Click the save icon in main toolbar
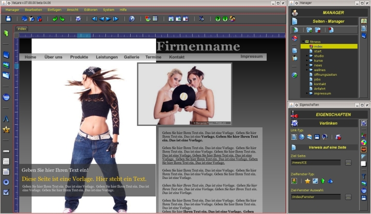Screen dimensions: 371x214 click(8, 19)
